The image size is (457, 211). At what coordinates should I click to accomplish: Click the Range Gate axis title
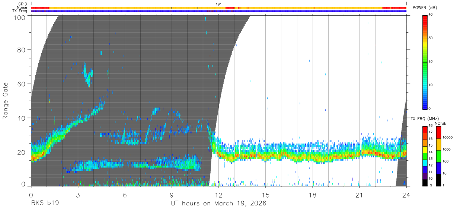6,101
